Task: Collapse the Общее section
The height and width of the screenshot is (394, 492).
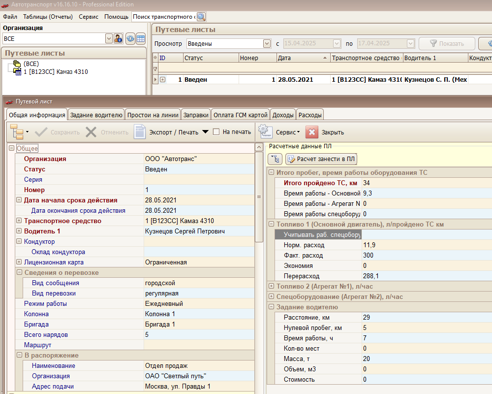Action: (12, 148)
